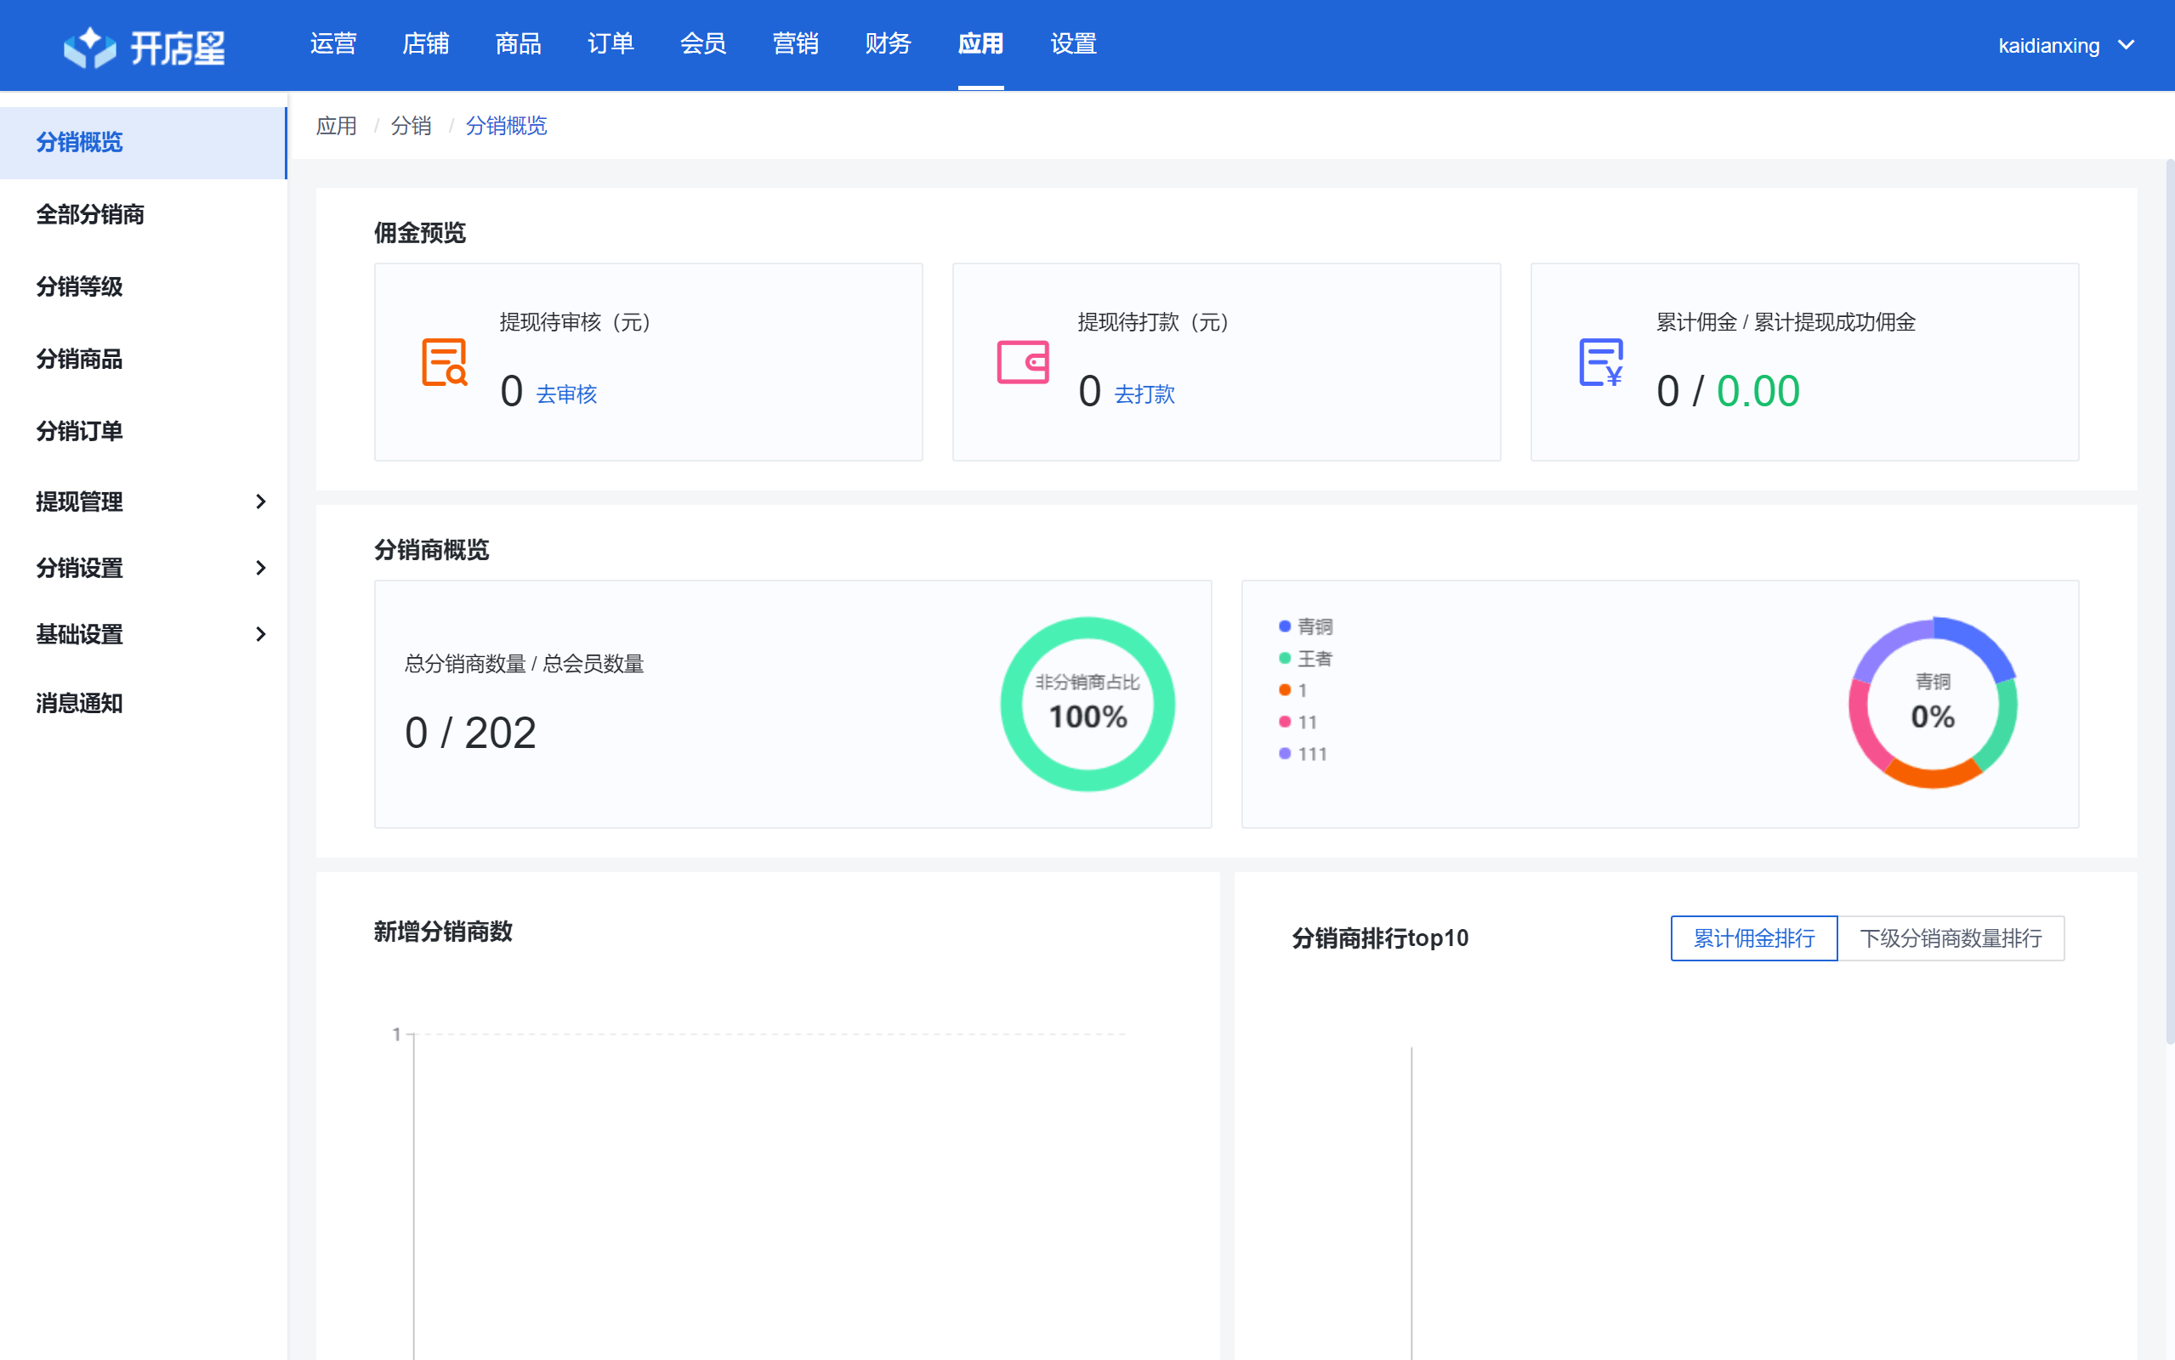This screenshot has width=2175, height=1360.
Task: Click the green 非分销商占比 donut chart
Action: [1087, 704]
